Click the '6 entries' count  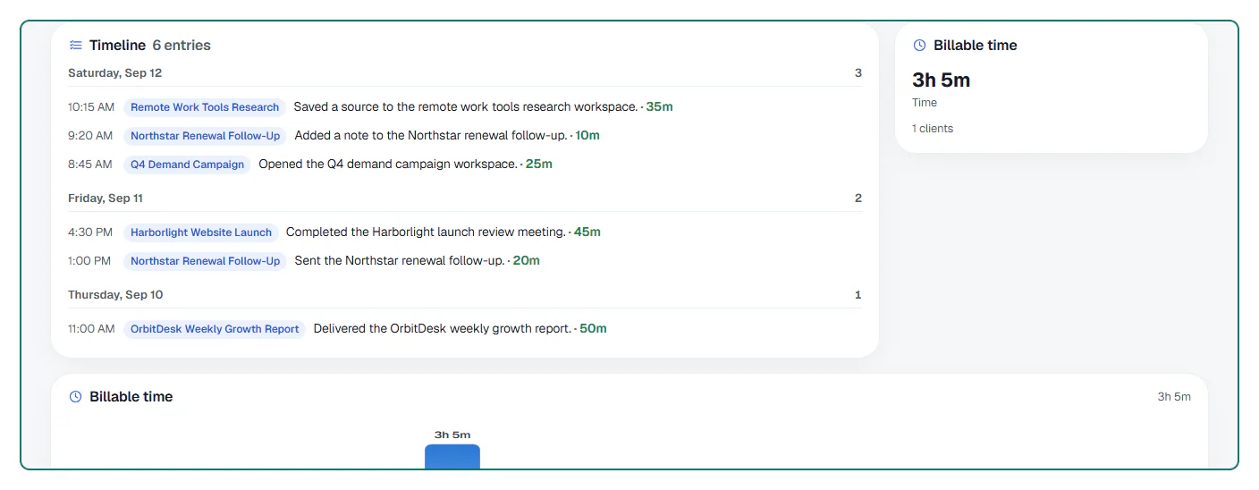click(182, 46)
